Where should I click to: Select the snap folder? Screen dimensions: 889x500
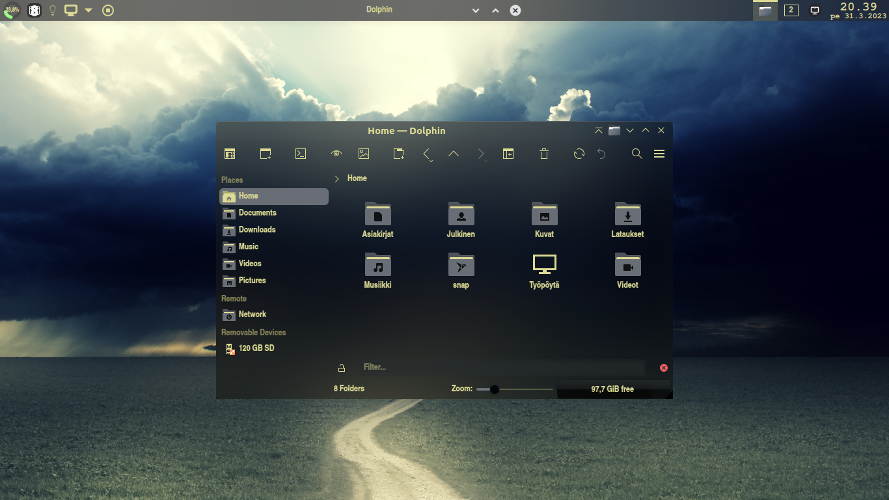461,271
